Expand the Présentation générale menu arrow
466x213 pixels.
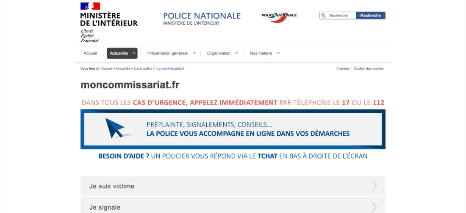coord(194,53)
